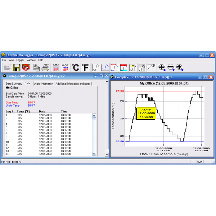Set date format to D-M-Y
The width and height of the screenshot is (216, 216).
pos(56,67)
